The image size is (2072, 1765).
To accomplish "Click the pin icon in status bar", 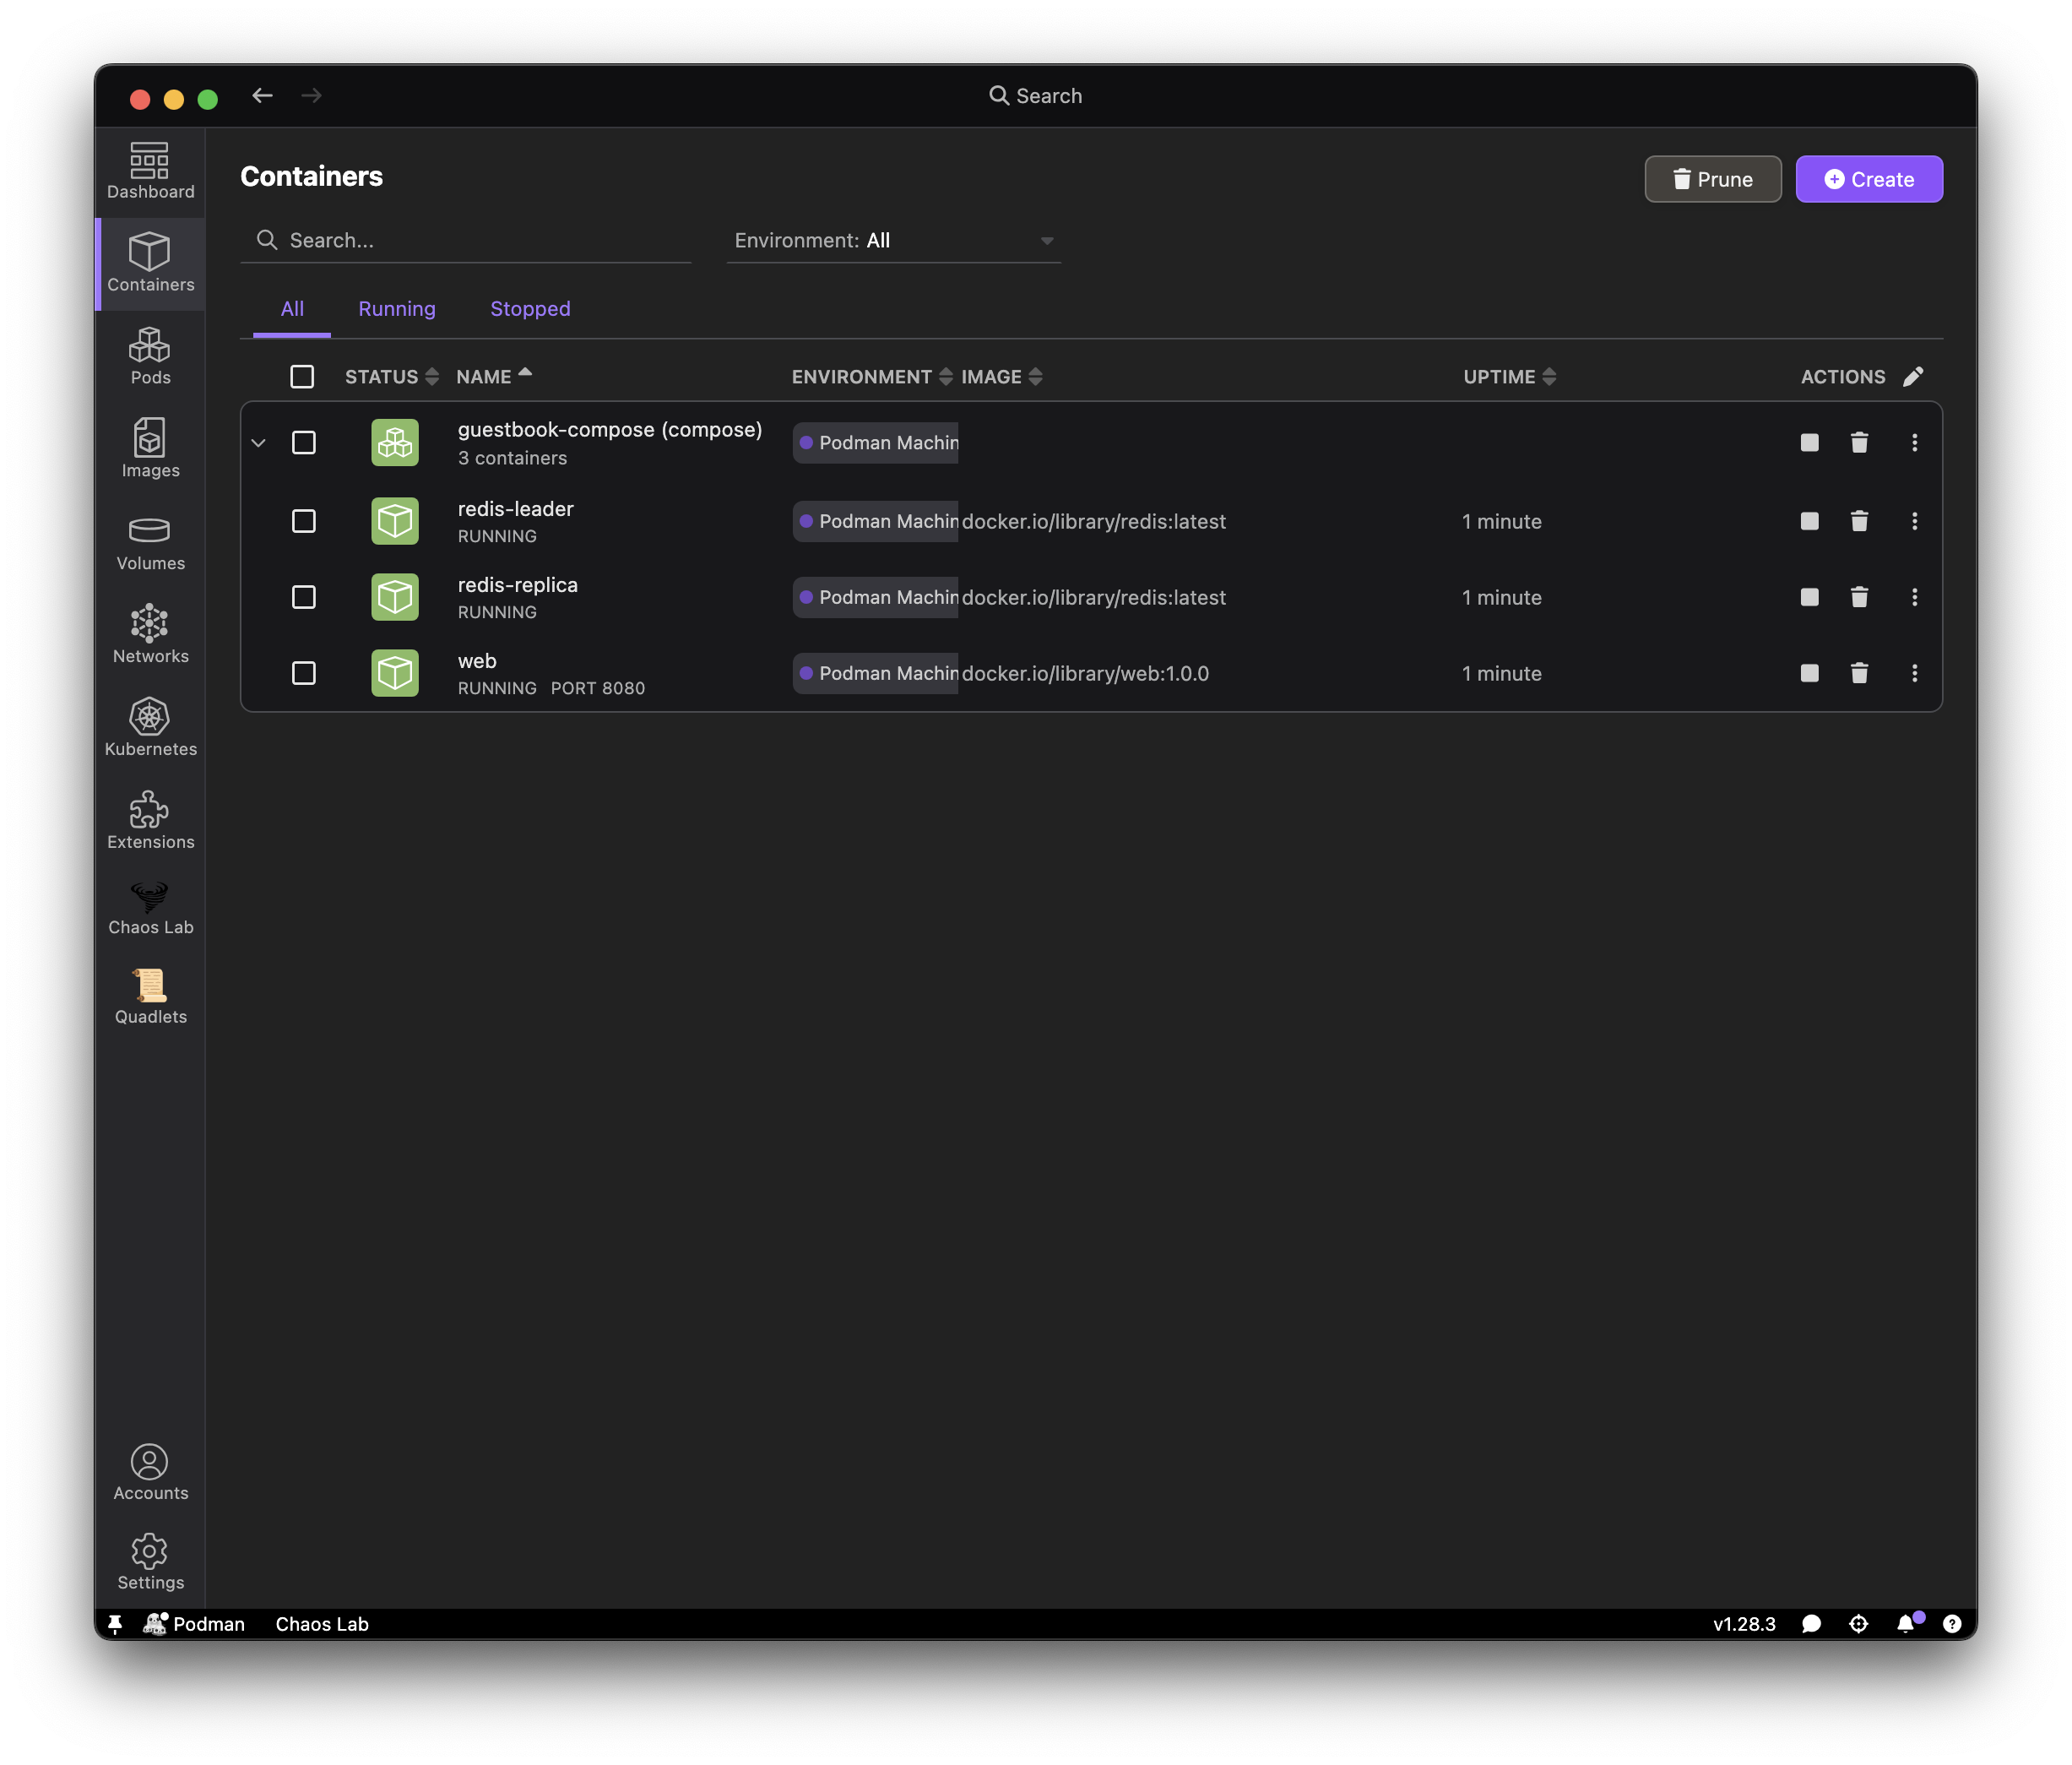I will (115, 1624).
